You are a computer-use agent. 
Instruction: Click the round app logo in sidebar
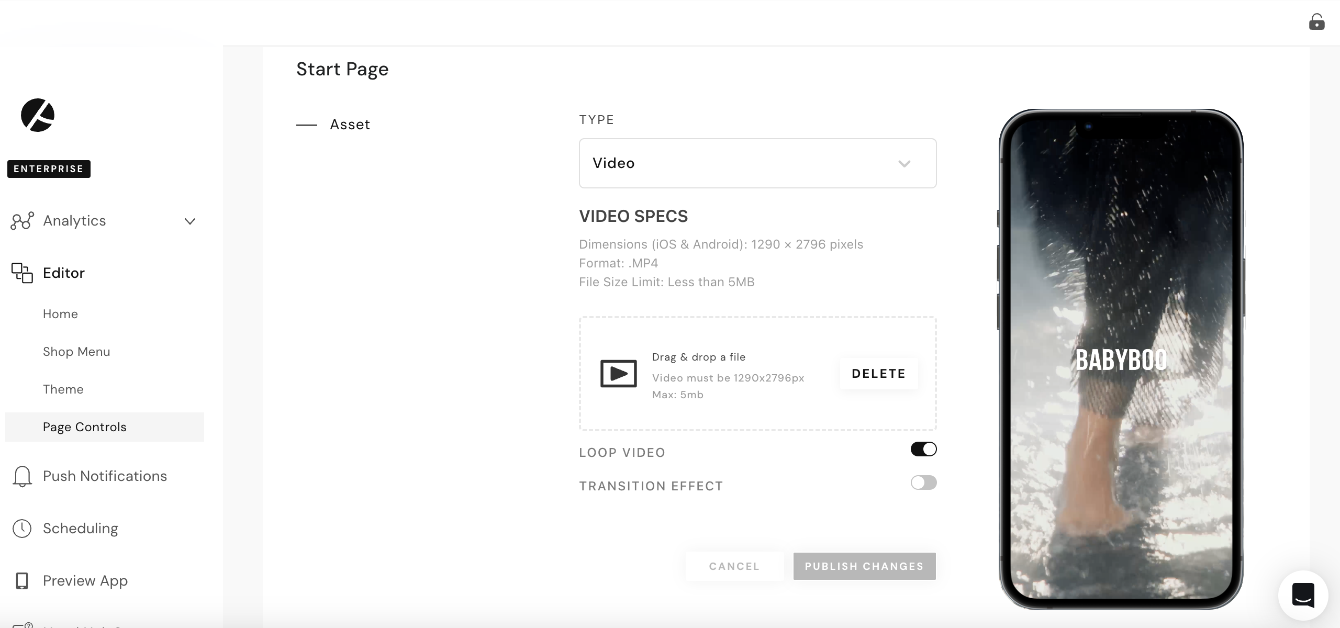[38, 115]
